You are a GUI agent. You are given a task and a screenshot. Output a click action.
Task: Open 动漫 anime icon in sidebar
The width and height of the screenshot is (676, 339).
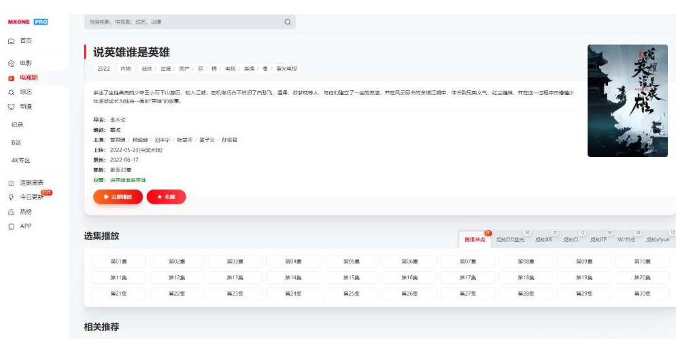11,107
